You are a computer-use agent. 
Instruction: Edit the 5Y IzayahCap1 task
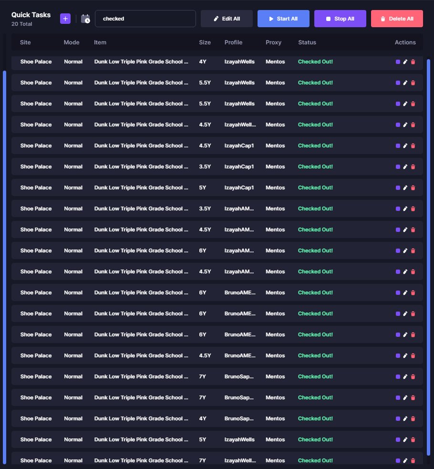pos(405,188)
